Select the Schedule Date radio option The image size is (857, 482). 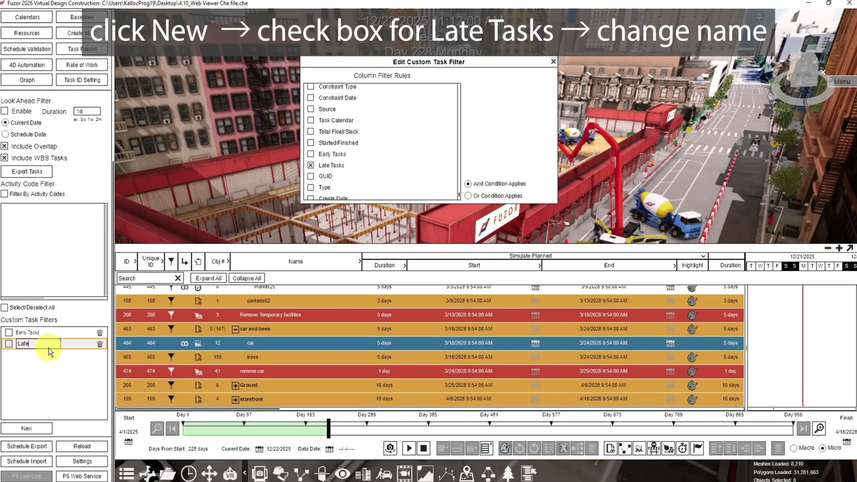[5, 134]
